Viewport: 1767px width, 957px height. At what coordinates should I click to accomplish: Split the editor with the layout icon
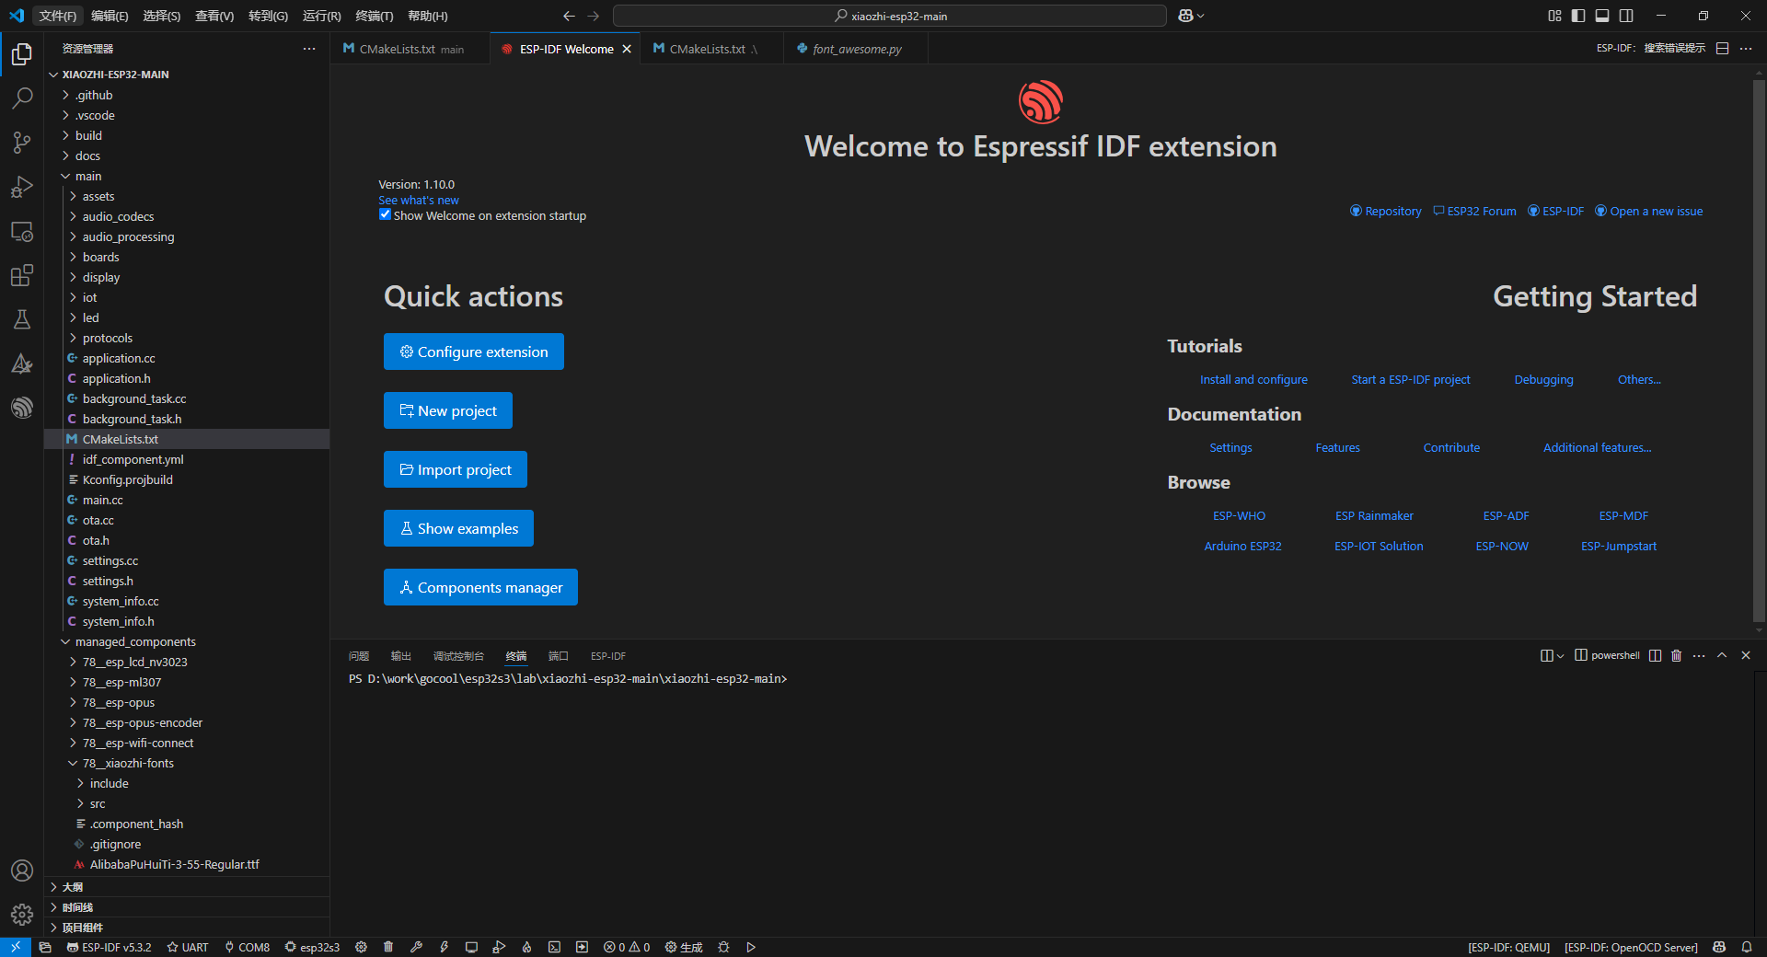coord(1723,49)
